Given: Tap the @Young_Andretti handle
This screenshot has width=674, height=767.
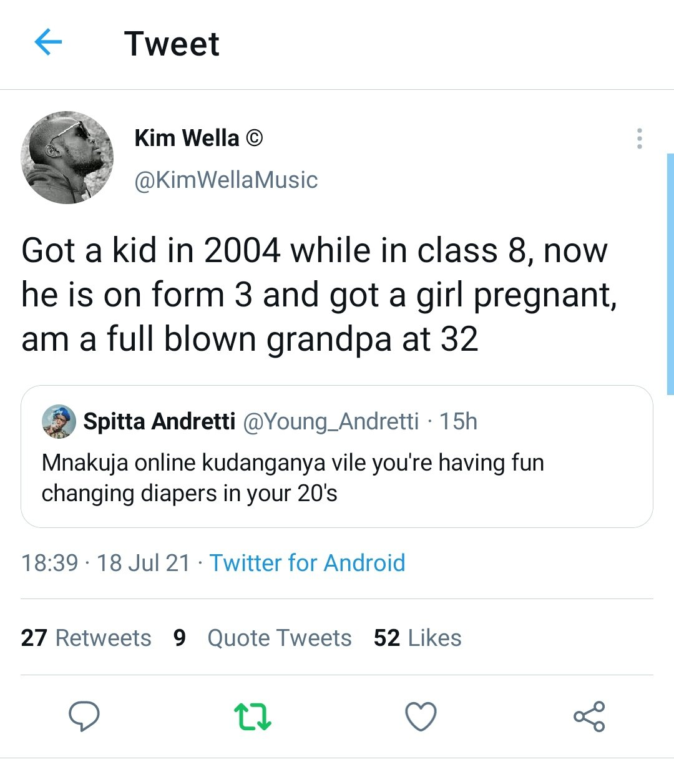Looking at the screenshot, I should point(330,422).
